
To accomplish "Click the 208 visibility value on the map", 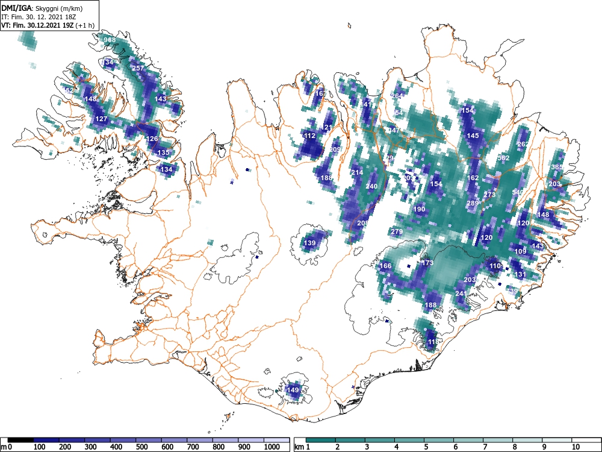I will coord(363,223).
